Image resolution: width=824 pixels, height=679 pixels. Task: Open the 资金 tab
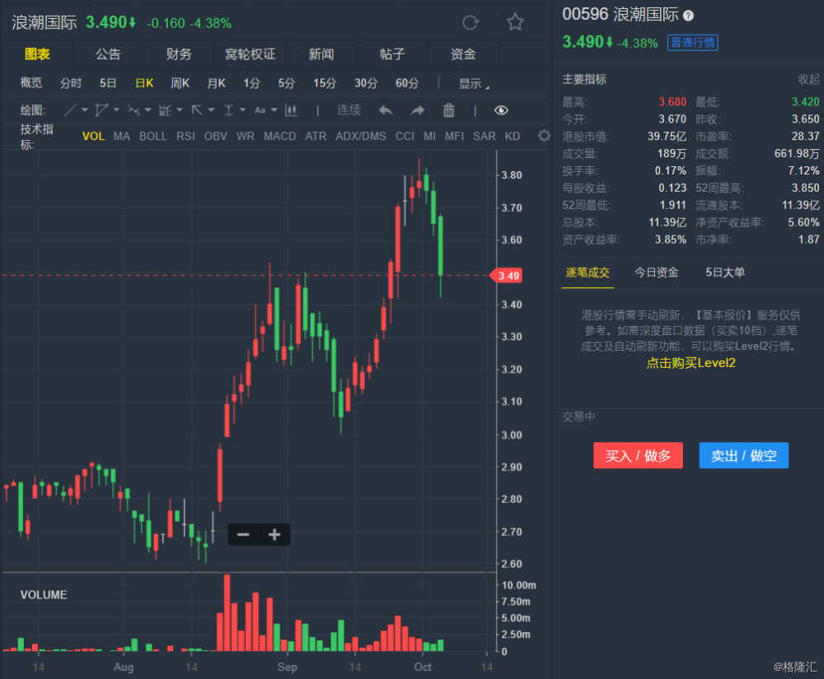pyautogui.click(x=463, y=54)
